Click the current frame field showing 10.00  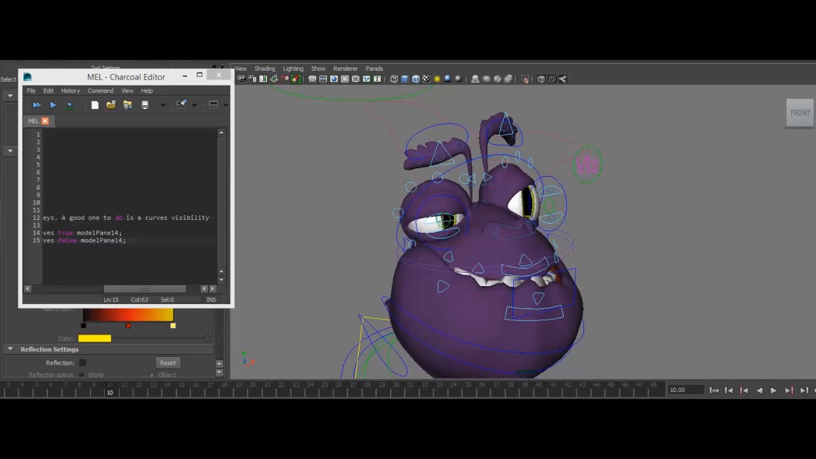[x=685, y=390]
